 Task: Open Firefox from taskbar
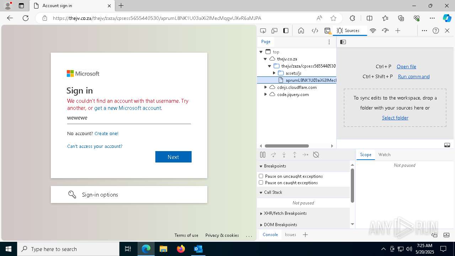pos(181,249)
